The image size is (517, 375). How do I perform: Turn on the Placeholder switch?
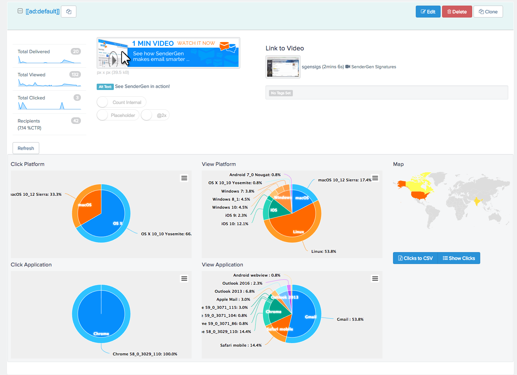pyautogui.click(x=102, y=115)
